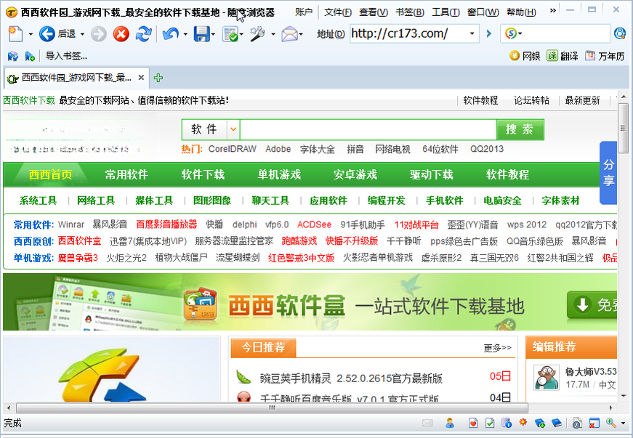
Task: Click the 更多>> link in 今日推荐
Action: click(x=497, y=348)
